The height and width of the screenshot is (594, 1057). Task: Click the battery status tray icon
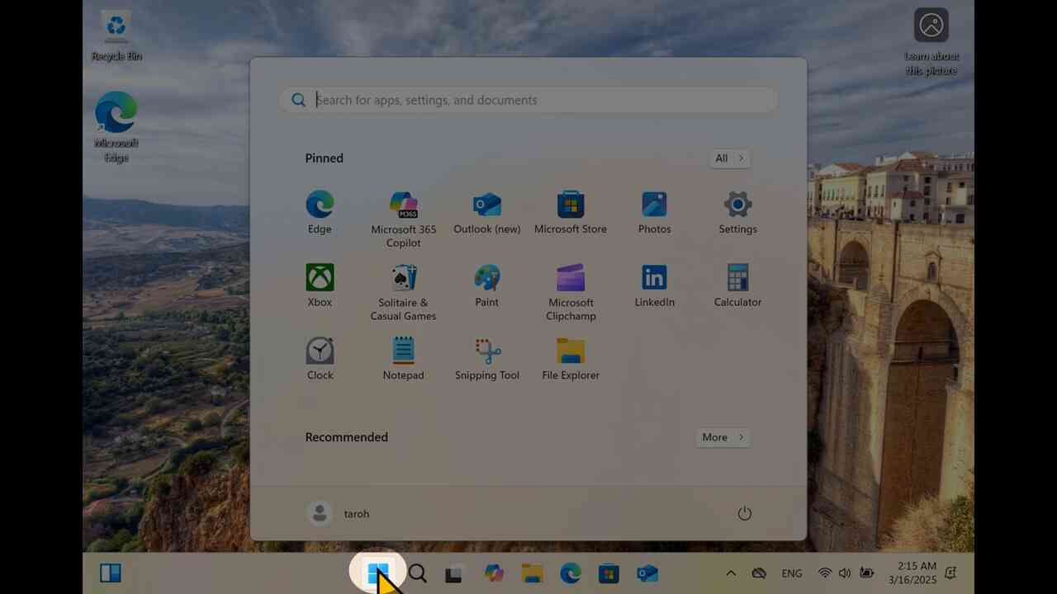click(x=866, y=573)
